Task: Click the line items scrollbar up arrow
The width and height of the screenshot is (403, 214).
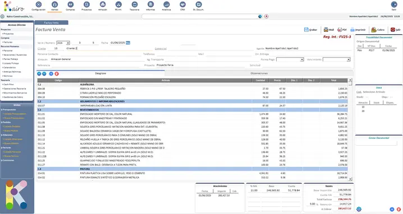Action: click(350, 80)
